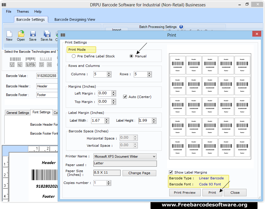Click the Save disk icon
This screenshot has height=209, width=265.
(x=33, y=34)
